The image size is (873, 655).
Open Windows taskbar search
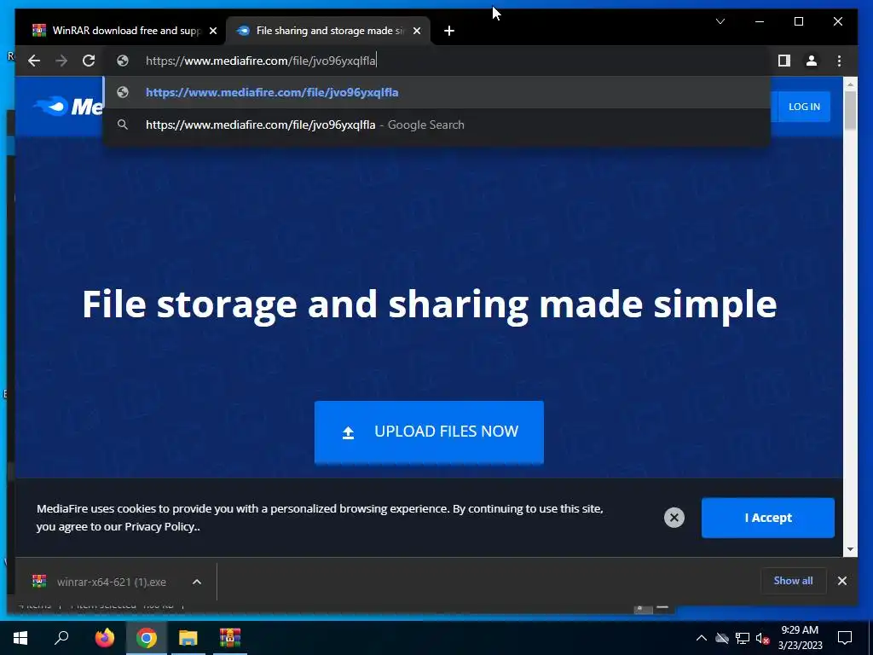click(x=61, y=638)
